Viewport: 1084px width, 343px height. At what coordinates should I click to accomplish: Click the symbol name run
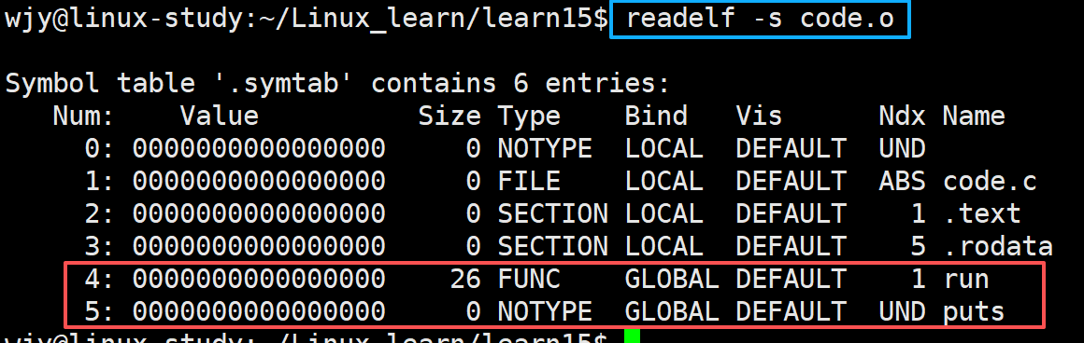tap(966, 280)
